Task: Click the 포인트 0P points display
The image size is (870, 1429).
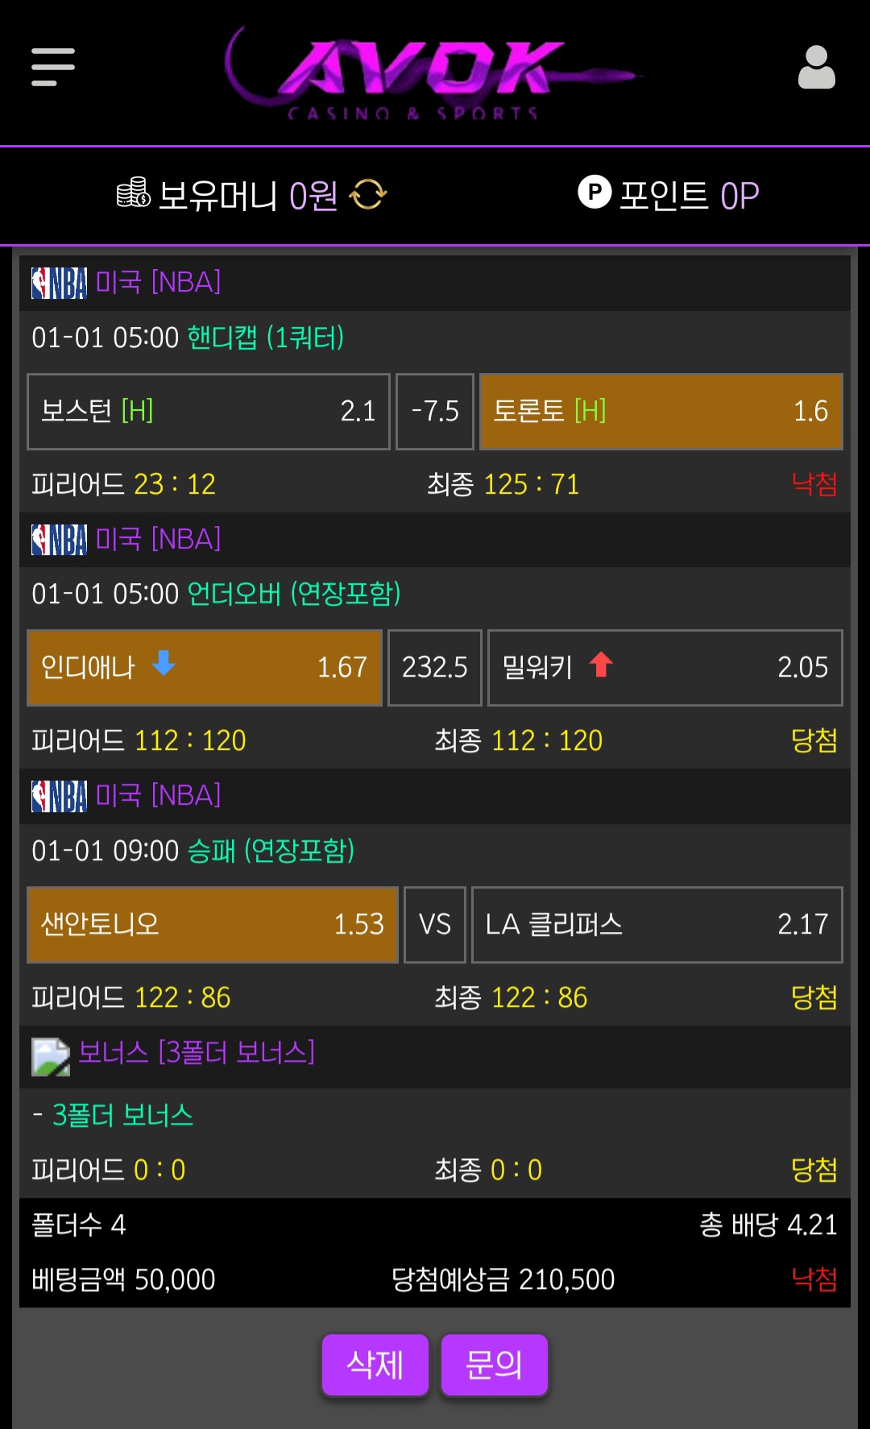Action: click(x=689, y=195)
